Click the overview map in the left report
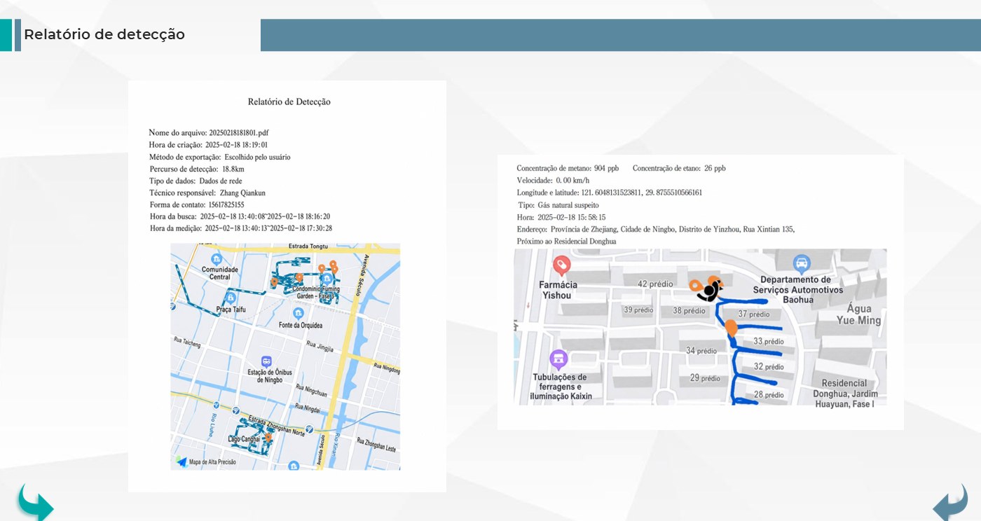This screenshot has width=981, height=521. point(285,356)
